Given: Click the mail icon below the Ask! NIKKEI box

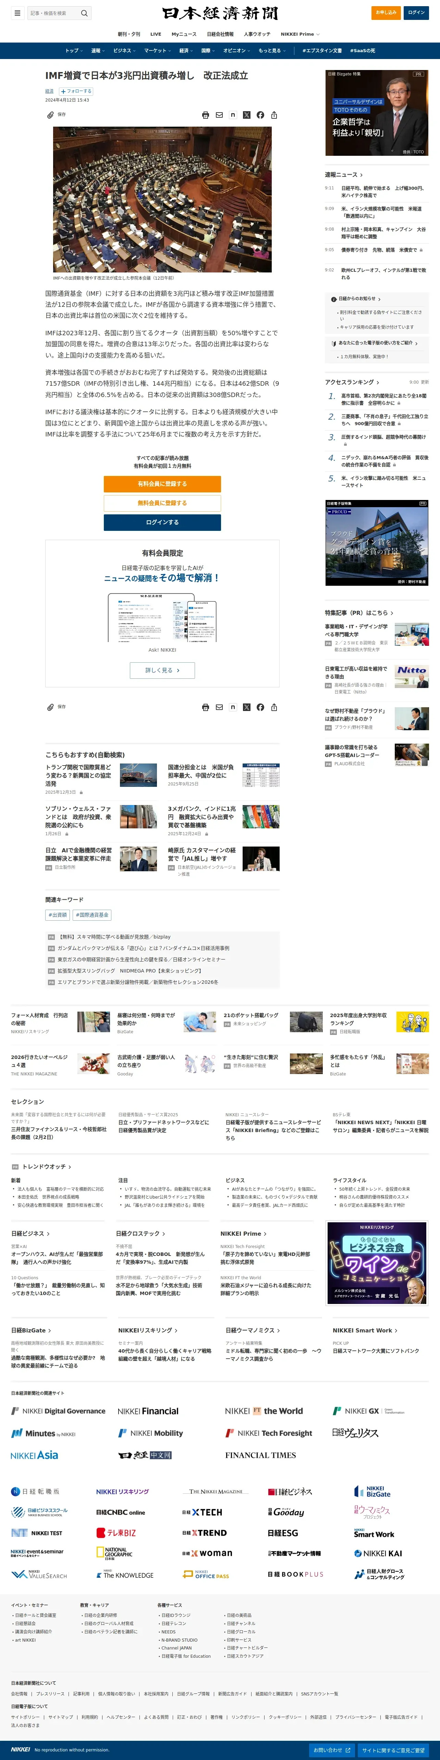Looking at the screenshot, I should click(219, 707).
